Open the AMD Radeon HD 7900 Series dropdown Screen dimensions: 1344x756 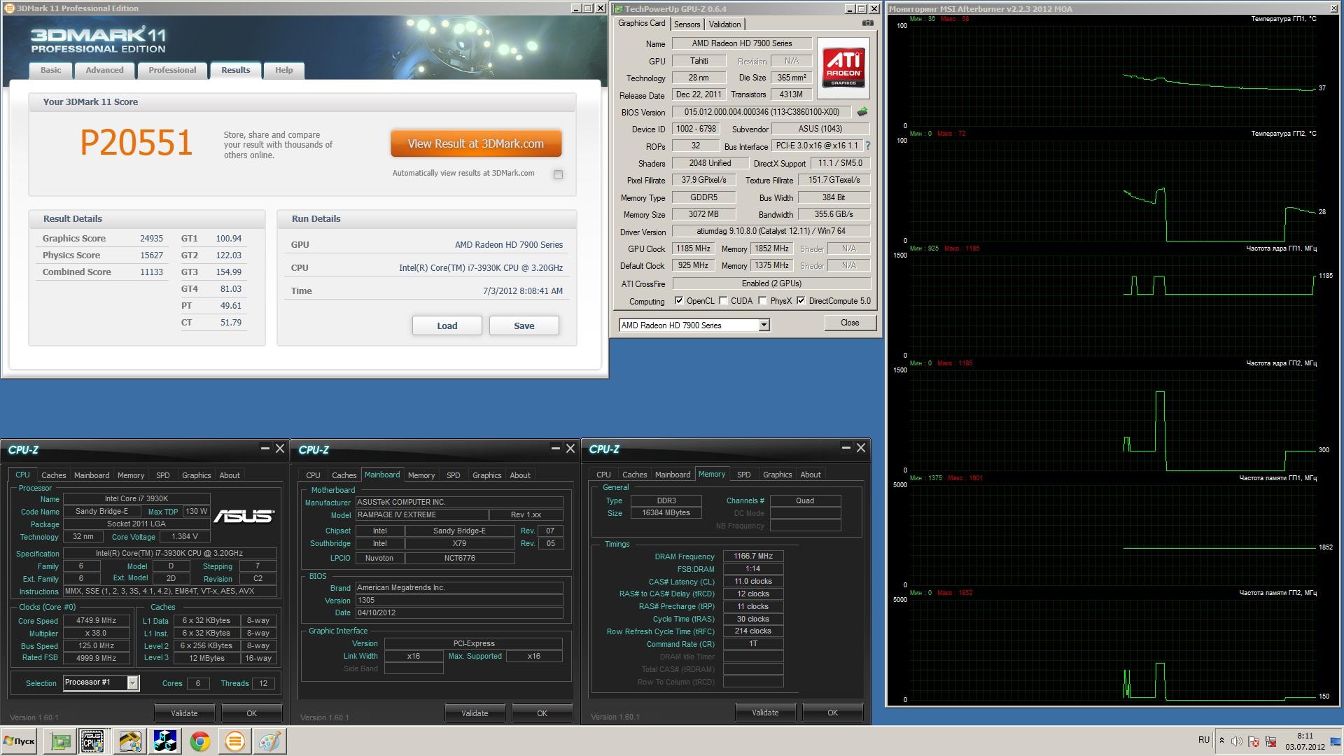click(694, 325)
